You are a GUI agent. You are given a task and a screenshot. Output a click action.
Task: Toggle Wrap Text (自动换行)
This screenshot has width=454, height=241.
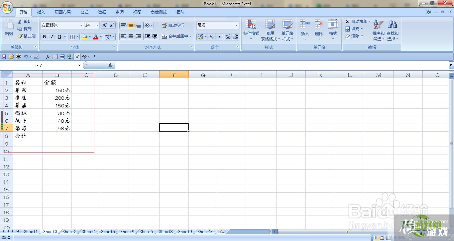coord(173,25)
